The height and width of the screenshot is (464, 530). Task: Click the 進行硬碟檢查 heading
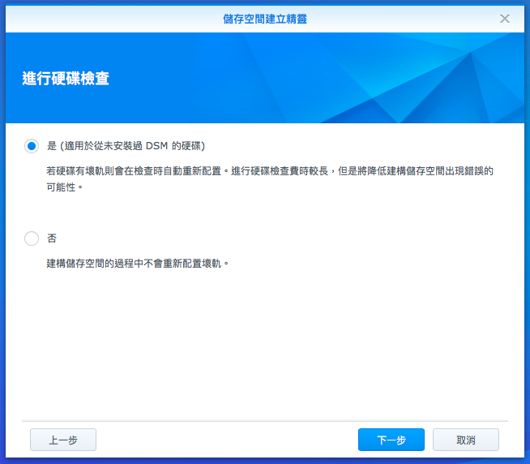point(66,79)
